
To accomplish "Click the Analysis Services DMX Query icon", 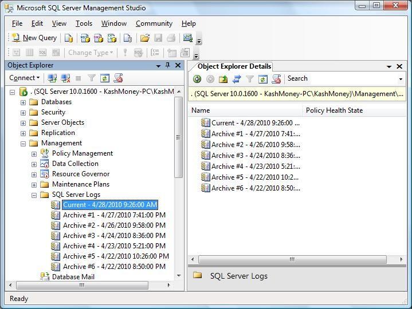I will click(x=99, y=38).
